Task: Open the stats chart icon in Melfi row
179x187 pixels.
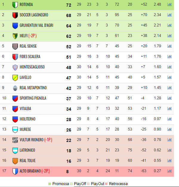Action: [x=169, y=36]
